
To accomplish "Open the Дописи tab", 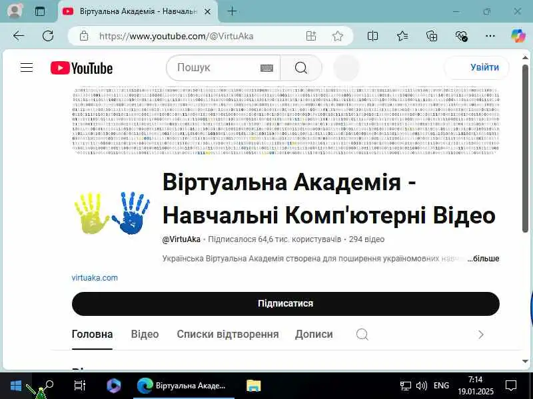I will pyautogui.click(x=314, y=334).
